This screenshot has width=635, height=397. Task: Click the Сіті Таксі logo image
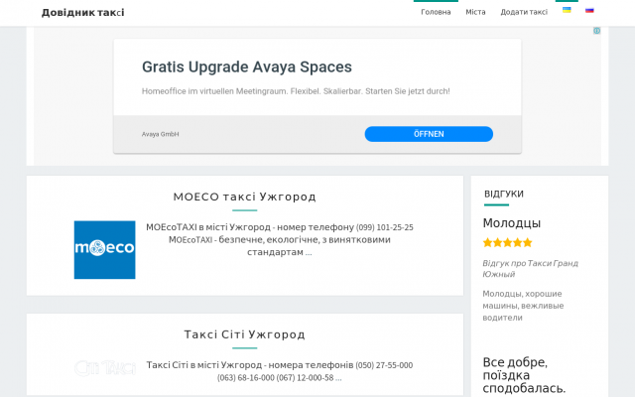tap(104, 368)
